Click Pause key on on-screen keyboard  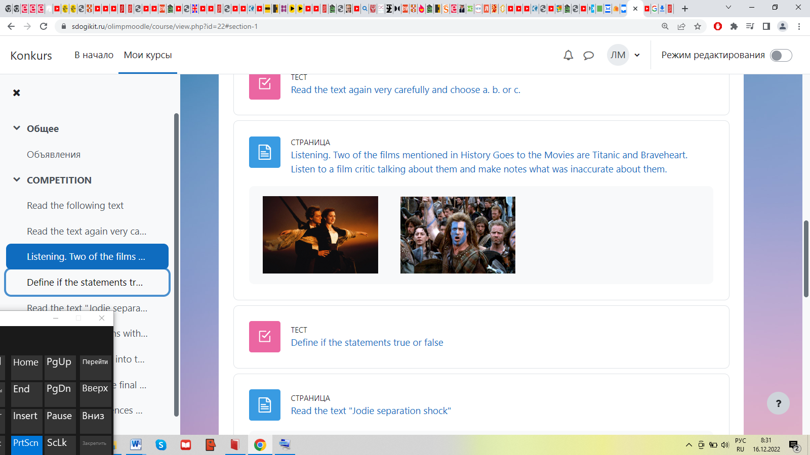click(x=60, y=421)
